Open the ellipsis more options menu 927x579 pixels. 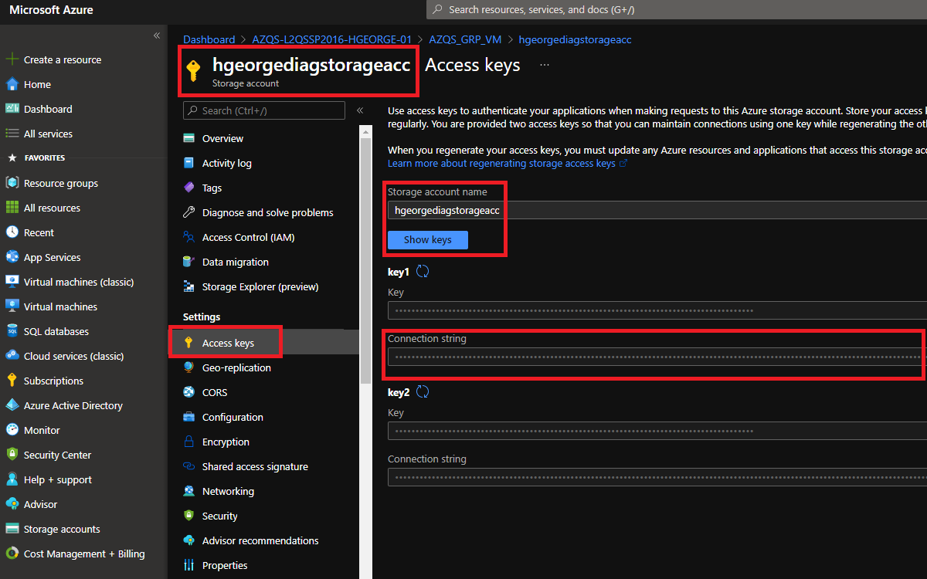545,66
